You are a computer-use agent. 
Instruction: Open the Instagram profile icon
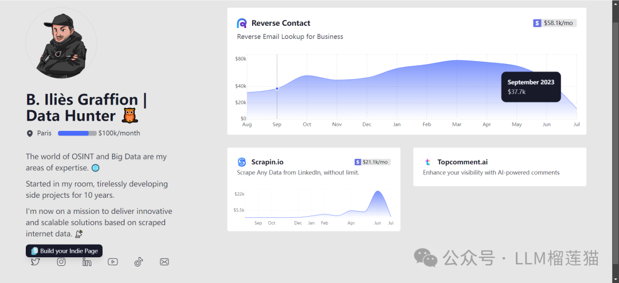point(61,262)
